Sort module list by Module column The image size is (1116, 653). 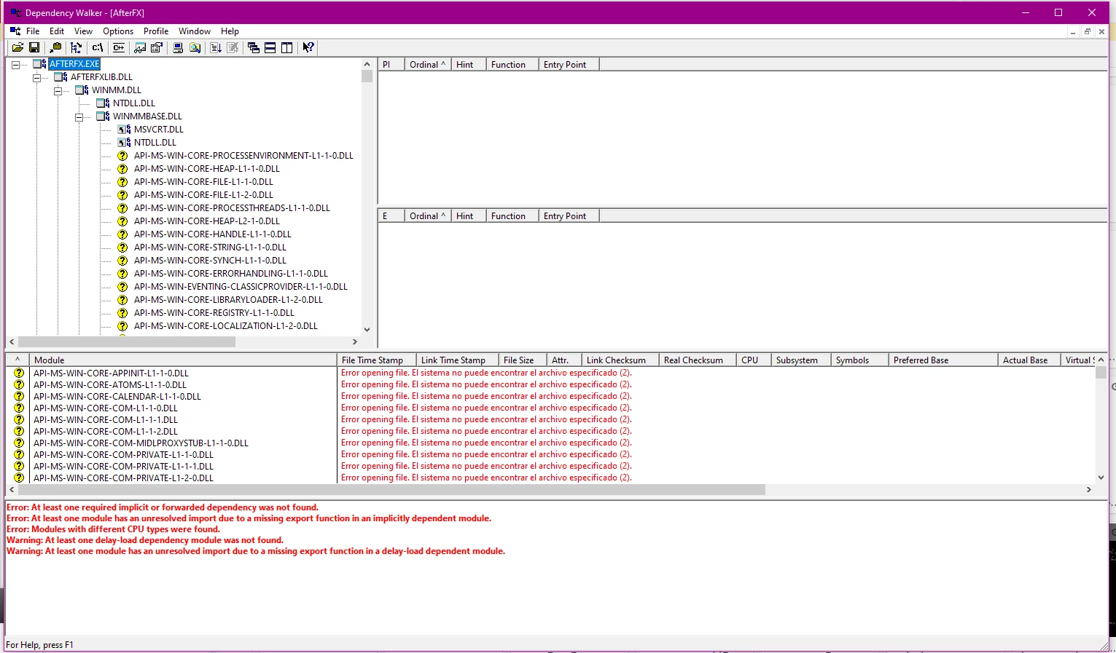tap(183, 360)
